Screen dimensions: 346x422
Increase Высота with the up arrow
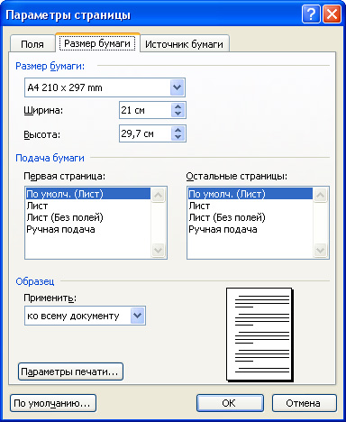coord(178,130)
